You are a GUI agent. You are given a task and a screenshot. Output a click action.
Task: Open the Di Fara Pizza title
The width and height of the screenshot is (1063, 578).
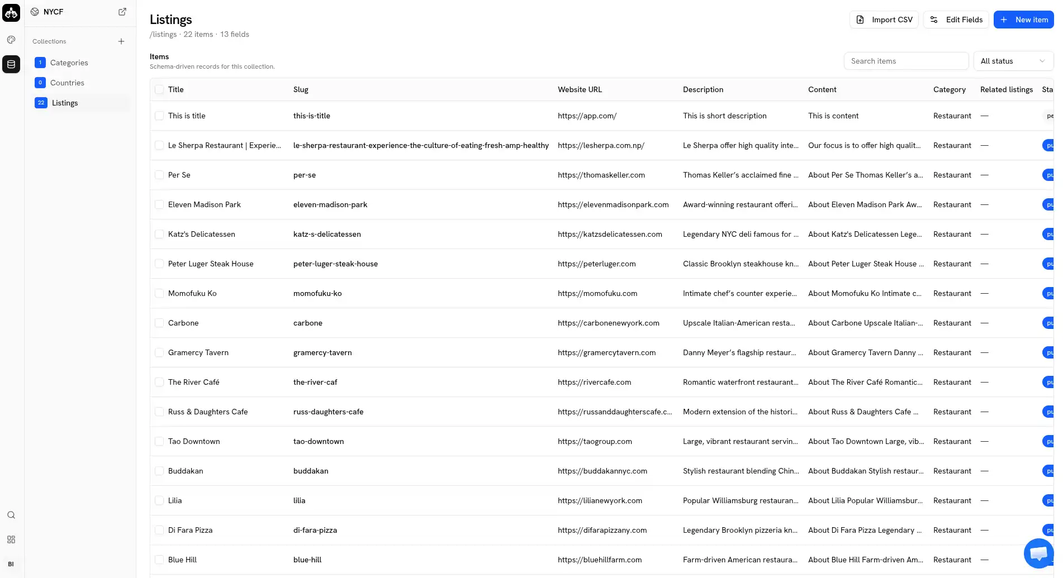[190, 530]
